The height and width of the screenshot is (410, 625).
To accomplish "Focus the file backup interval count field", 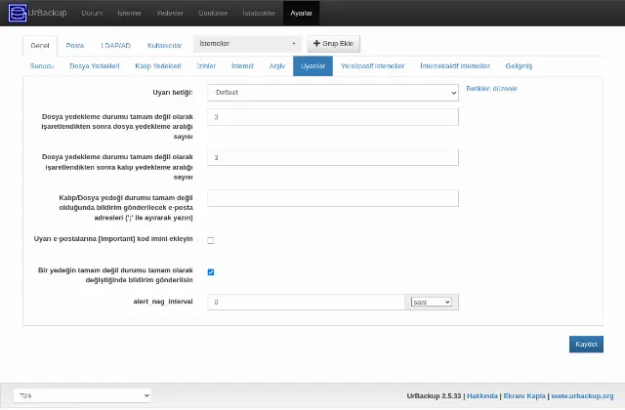I will click(333, 117).
